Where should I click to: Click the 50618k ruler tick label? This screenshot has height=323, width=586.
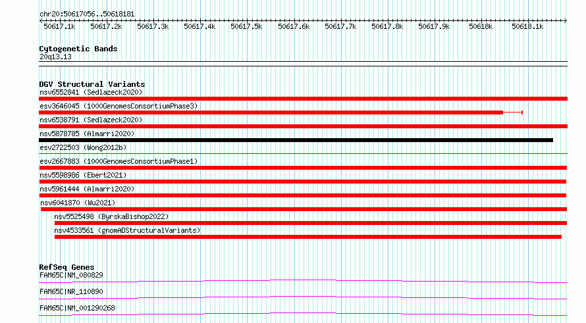[x=481, y=26]
